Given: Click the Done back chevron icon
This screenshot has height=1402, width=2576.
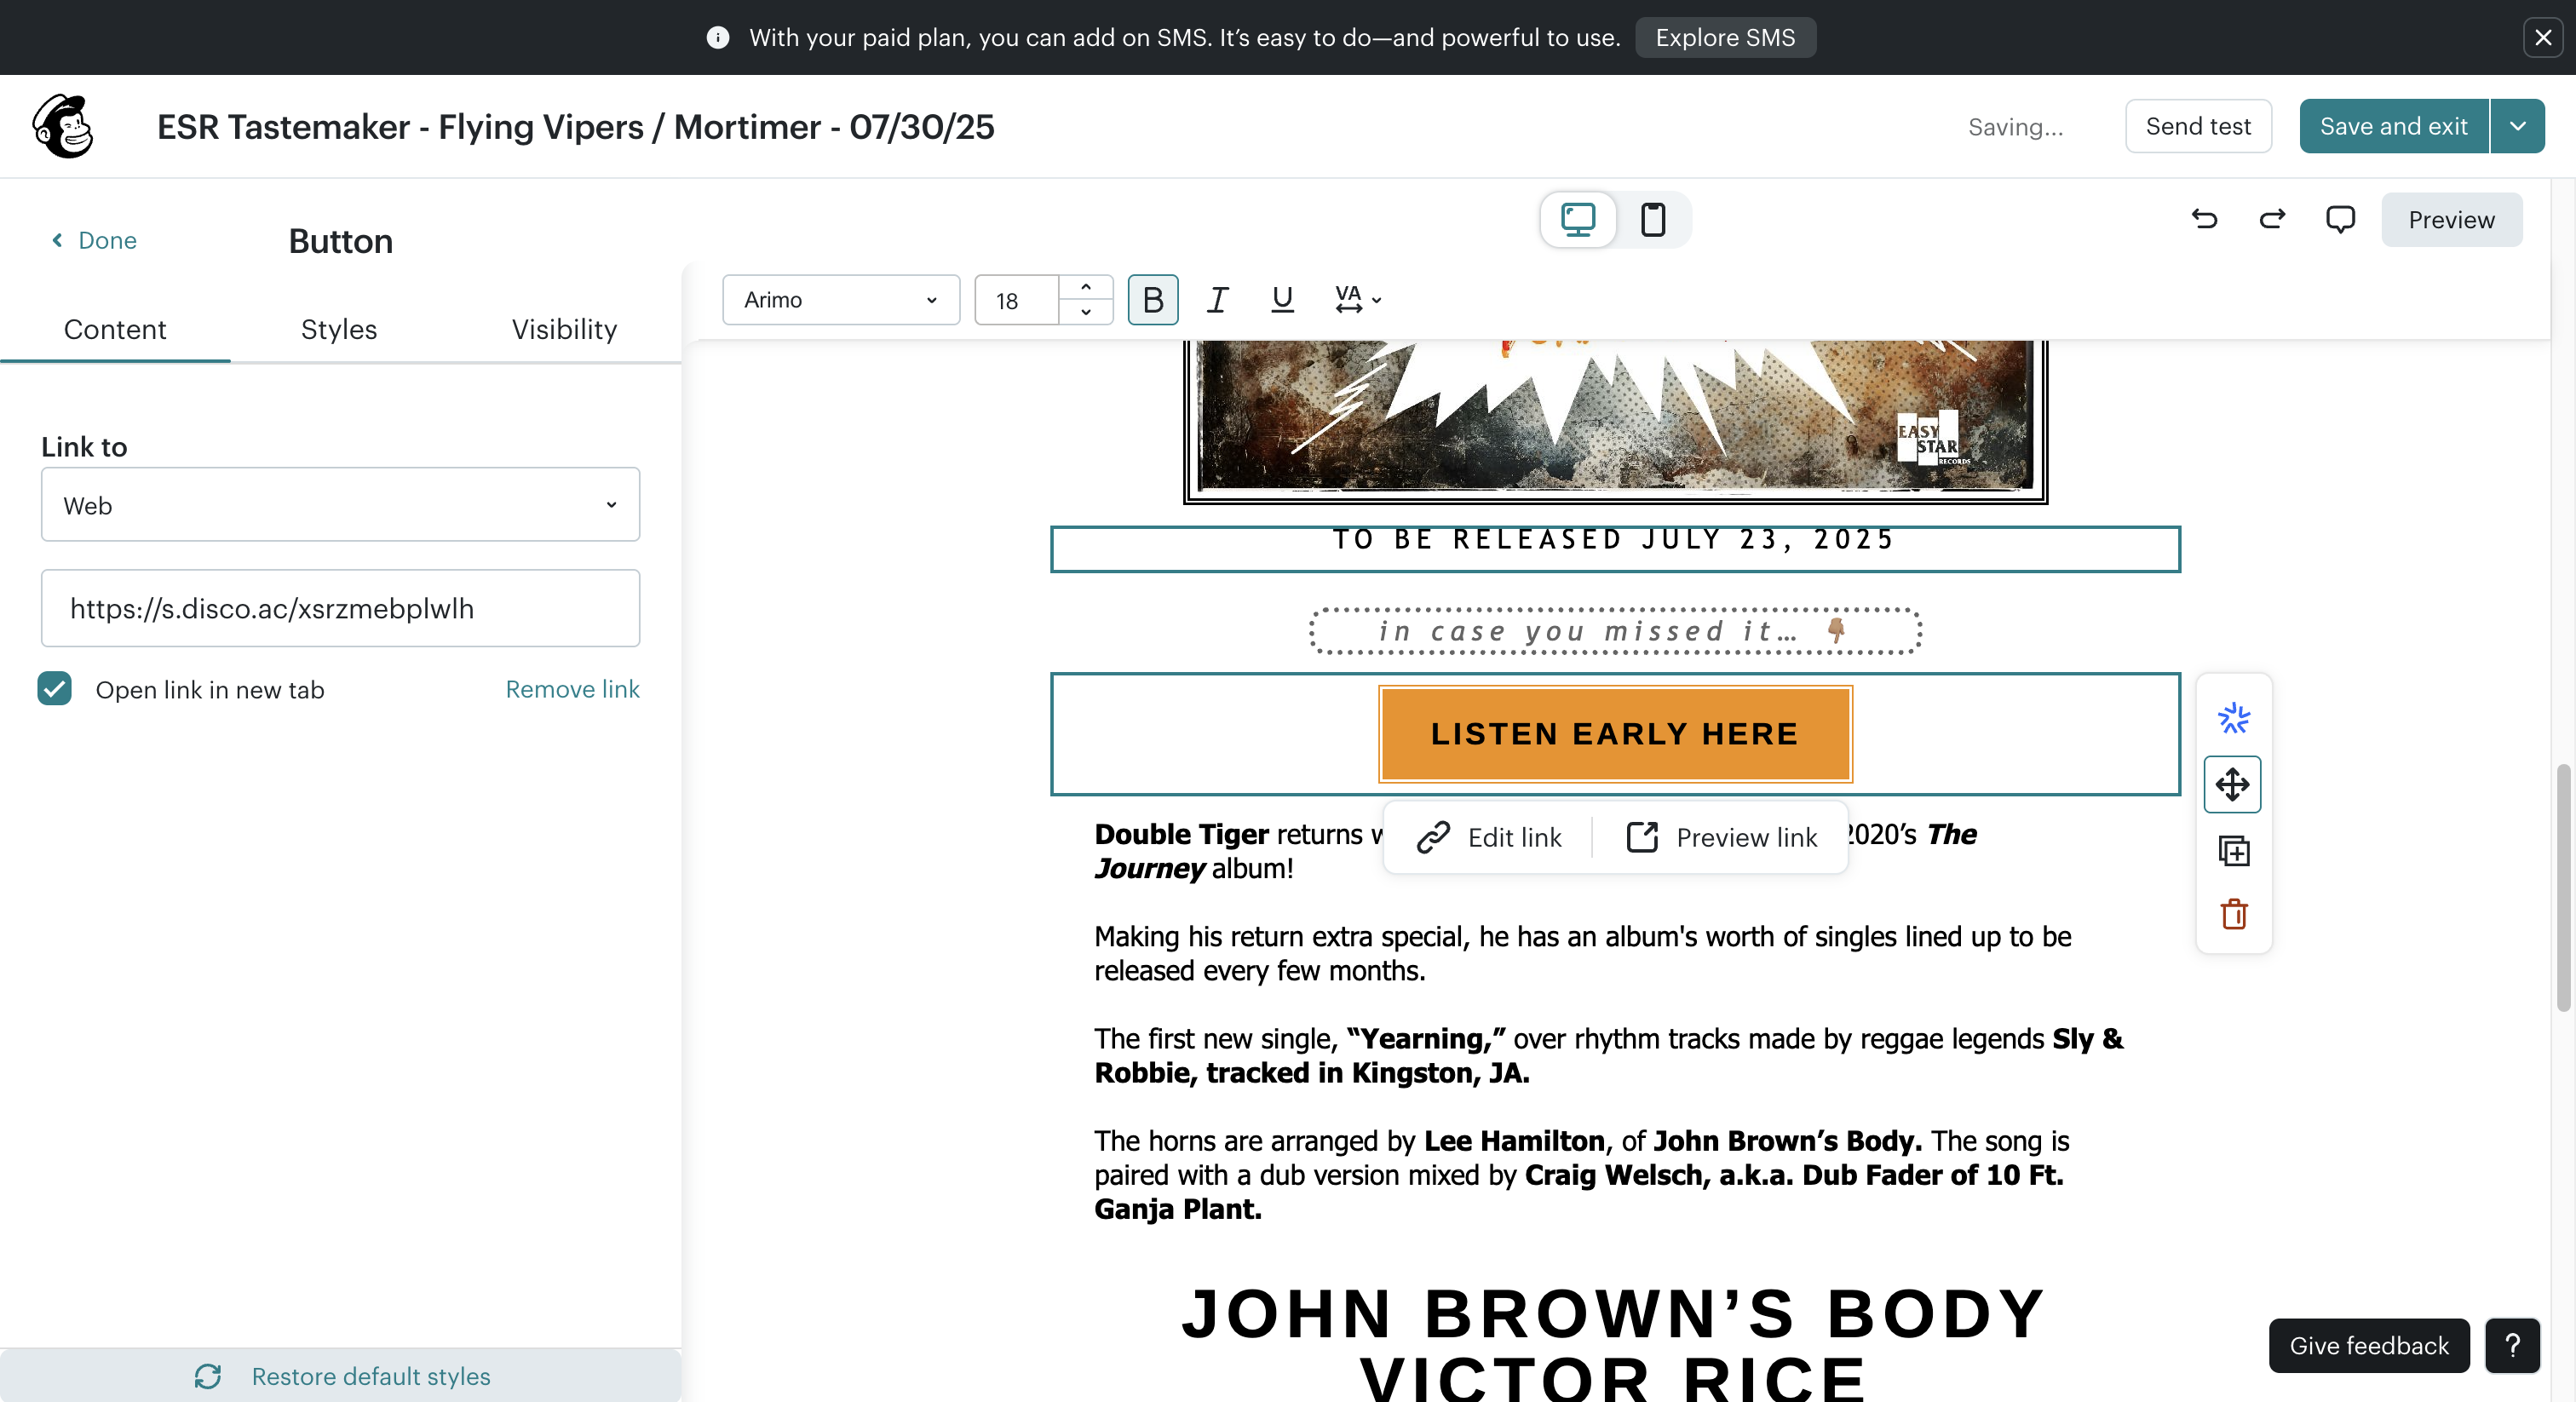Looking at the screenshot, I should 57,240.
